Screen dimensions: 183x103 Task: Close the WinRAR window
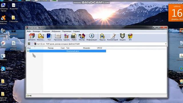tap(164, 27)
